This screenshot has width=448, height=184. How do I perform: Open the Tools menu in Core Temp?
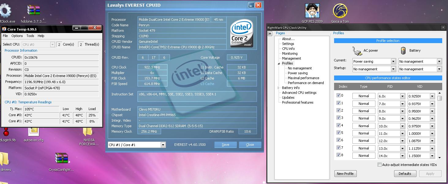pos(30,36)
